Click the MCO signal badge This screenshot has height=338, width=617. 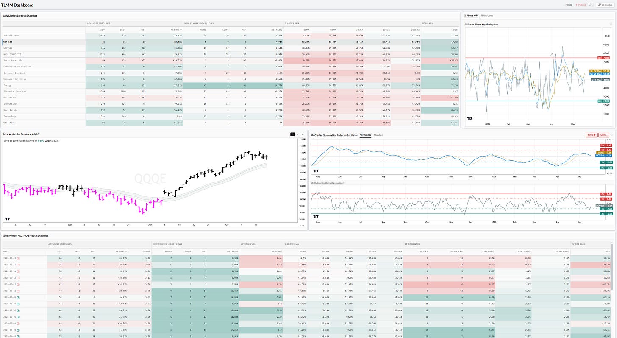[603, 135]
